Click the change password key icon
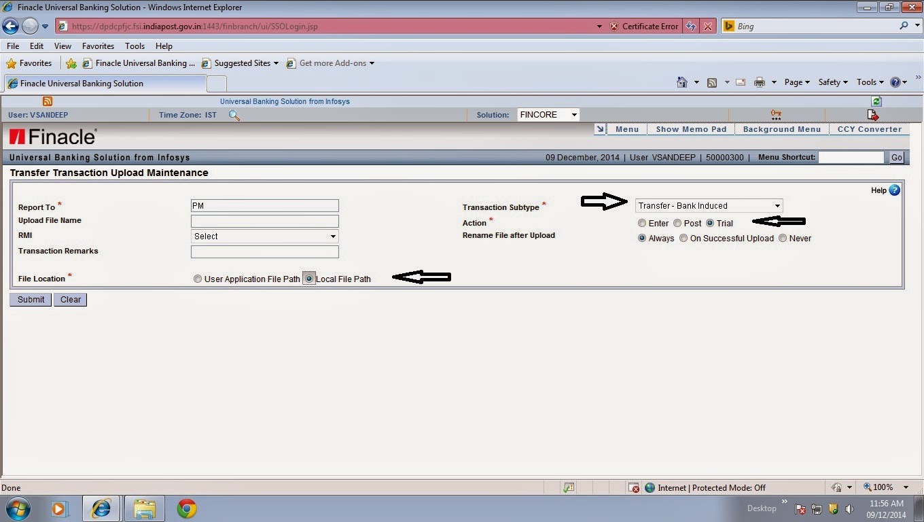The width and height of the screenshot is (924, 522). tap(776, 114)
